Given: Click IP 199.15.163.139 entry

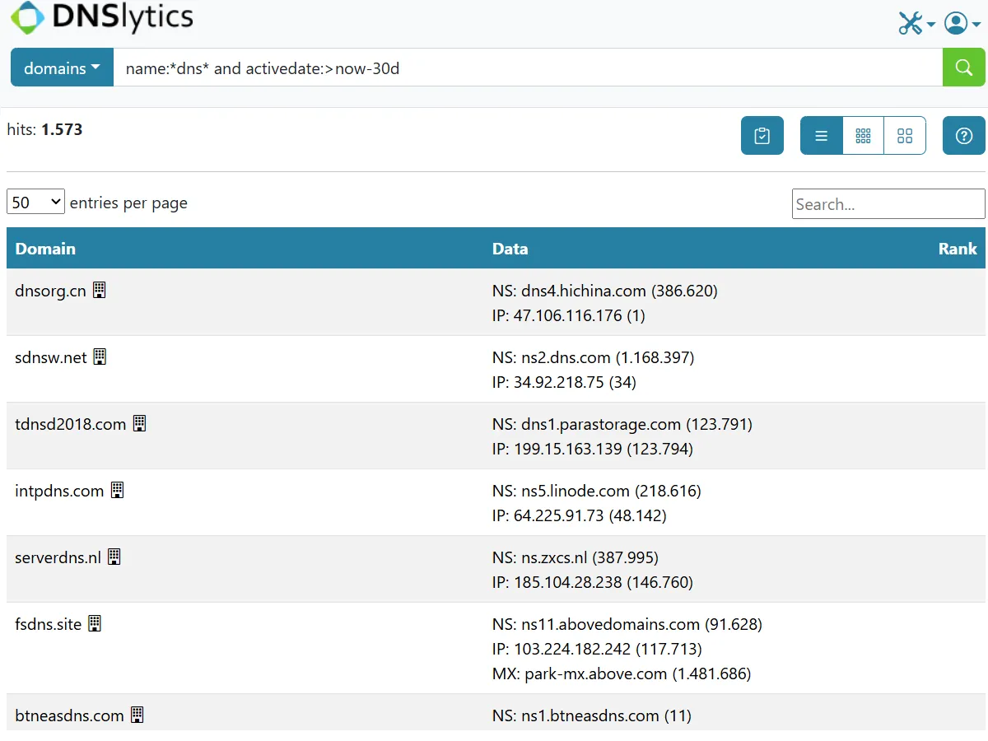Looking at the screenshot, I should (x=593, y=449).
